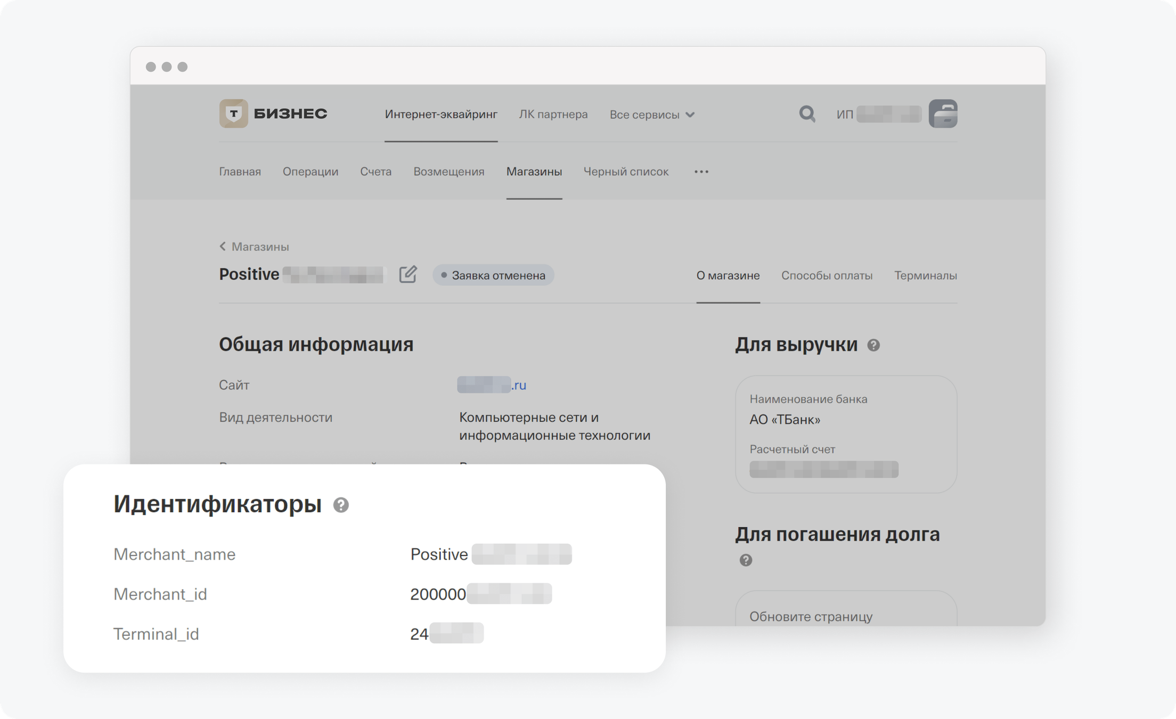Click the bank name АО «ТБанк»

pyautogui.click(x=785, y=420)
